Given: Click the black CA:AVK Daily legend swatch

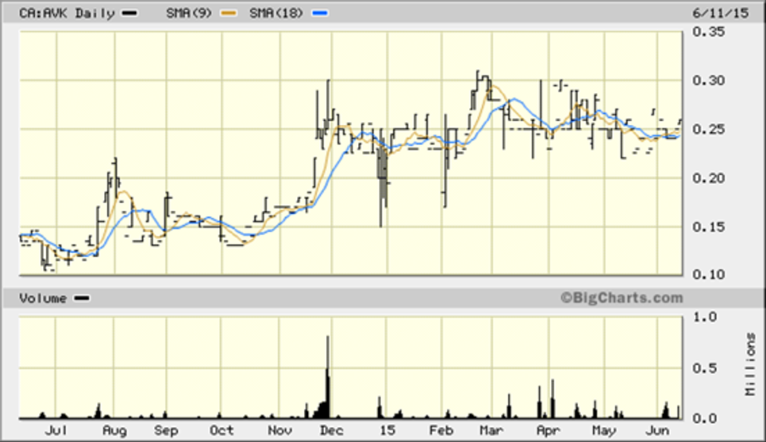Looking at the screenshot, I should 131,14.
